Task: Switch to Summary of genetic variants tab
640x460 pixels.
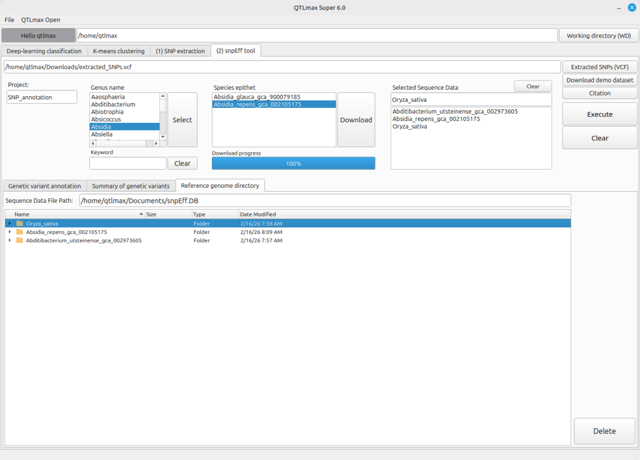Action: (x=131, y=186)
